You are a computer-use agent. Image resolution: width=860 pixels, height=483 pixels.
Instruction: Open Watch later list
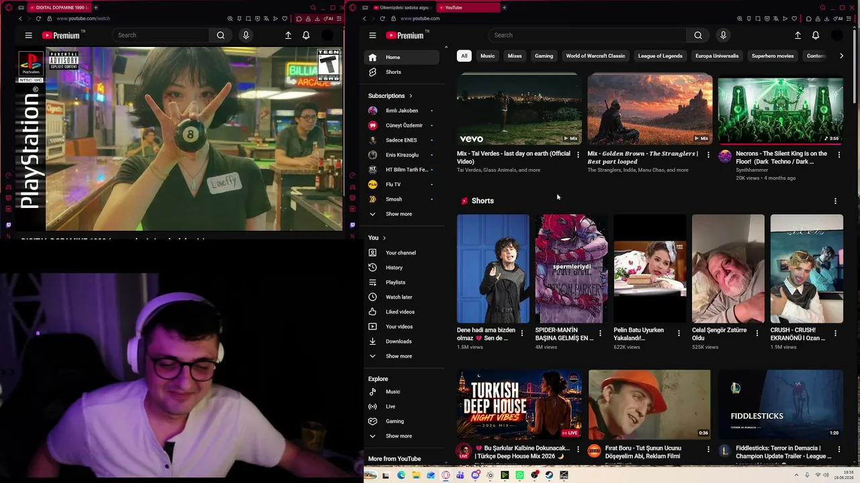click(402, 297)
